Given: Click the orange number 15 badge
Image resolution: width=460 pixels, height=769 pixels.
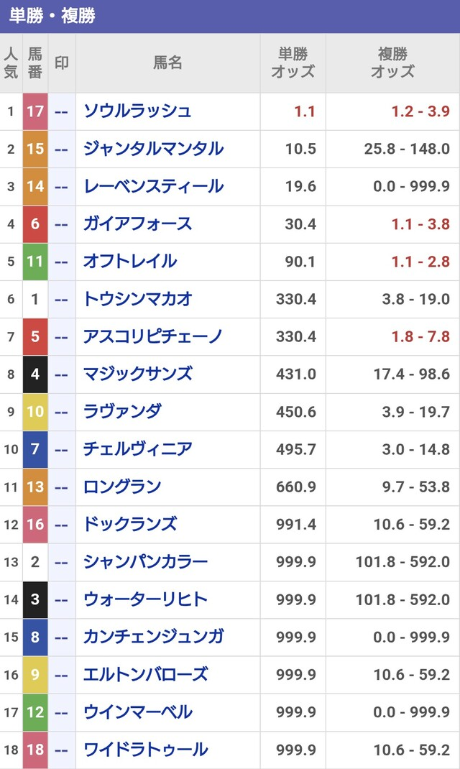Looking at the screenshot, I should [35, 149].
